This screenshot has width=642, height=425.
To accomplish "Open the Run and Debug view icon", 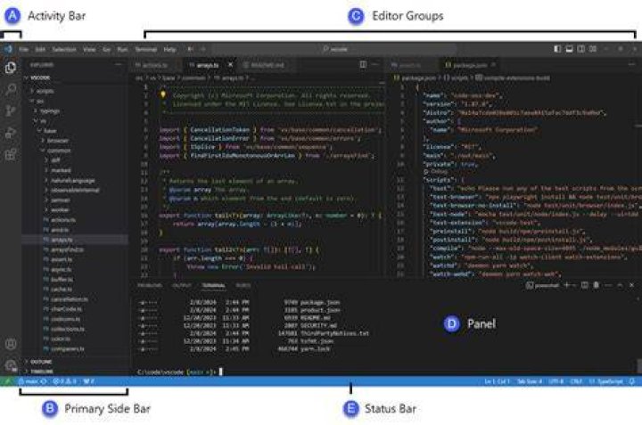I will (11, 133).
